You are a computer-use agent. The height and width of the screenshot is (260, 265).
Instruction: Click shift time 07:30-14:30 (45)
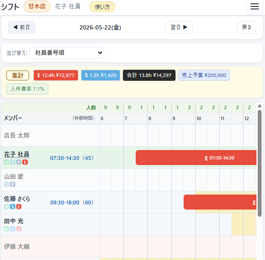coord(71,158)
